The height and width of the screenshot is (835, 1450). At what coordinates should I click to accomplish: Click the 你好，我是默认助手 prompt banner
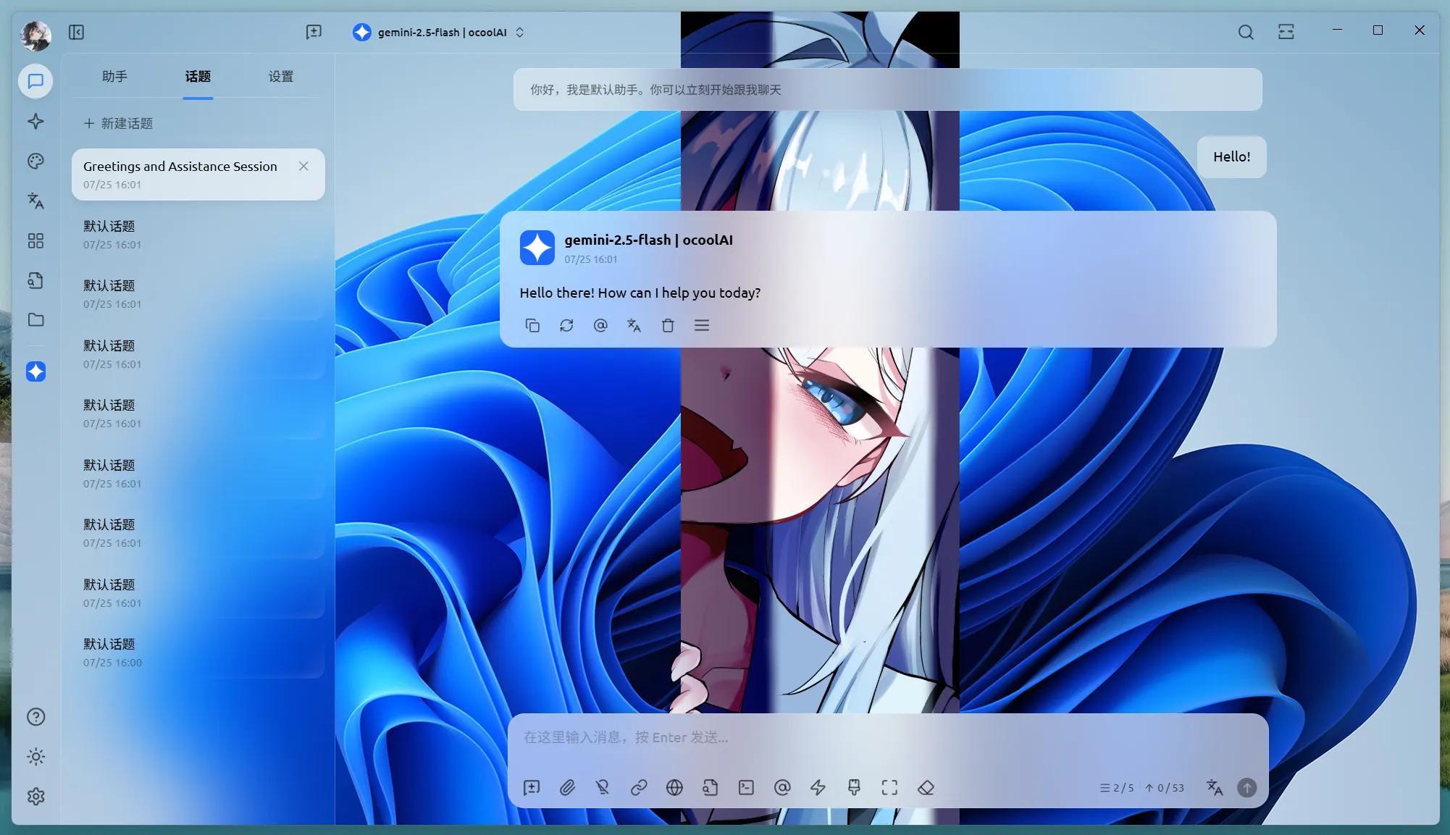point(887,90)
